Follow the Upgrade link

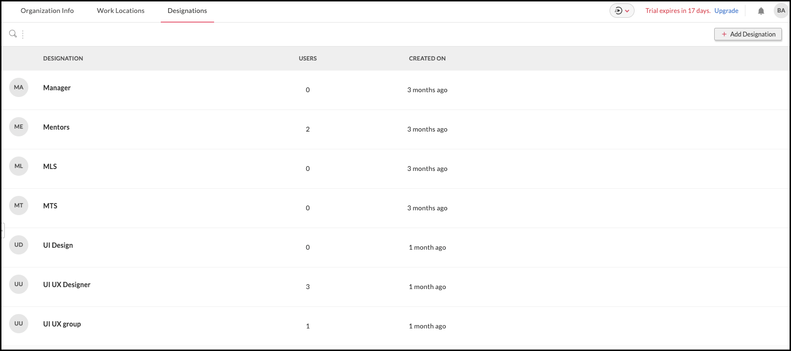(x=726, y=11)
